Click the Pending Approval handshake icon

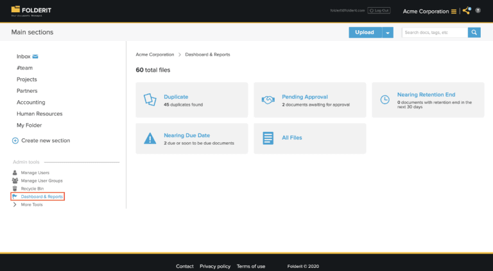[268, 100]
